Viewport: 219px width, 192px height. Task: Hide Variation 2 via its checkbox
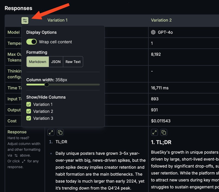click(x=29, y=111)
